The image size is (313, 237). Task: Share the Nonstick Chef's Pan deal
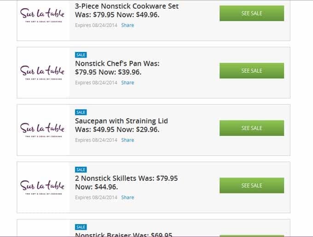point(128,82)
